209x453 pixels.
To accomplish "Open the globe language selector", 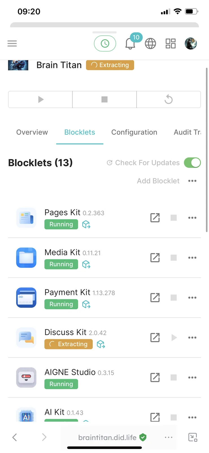I will coord(150,44).
